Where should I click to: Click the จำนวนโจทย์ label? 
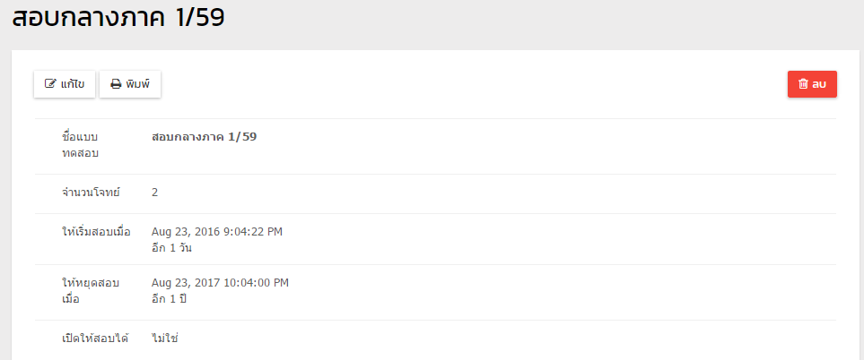point(91,193)
